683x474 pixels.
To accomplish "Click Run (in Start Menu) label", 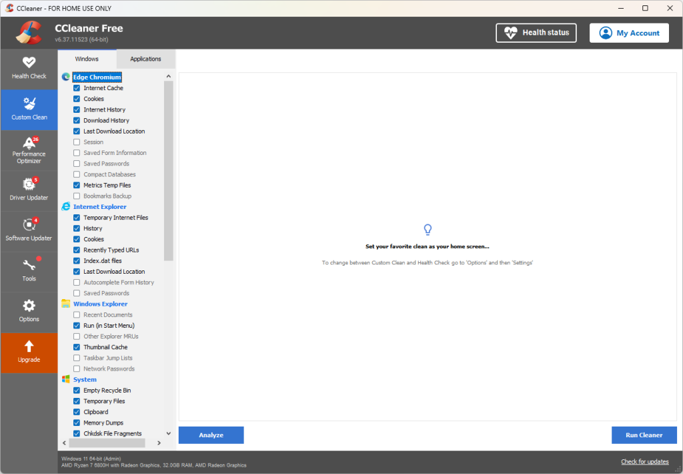I will click(x=109, y=326).
